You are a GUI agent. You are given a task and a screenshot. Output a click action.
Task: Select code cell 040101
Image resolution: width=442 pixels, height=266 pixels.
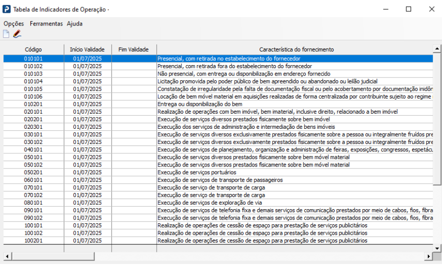pyautogui.click(x=33, y=150)
